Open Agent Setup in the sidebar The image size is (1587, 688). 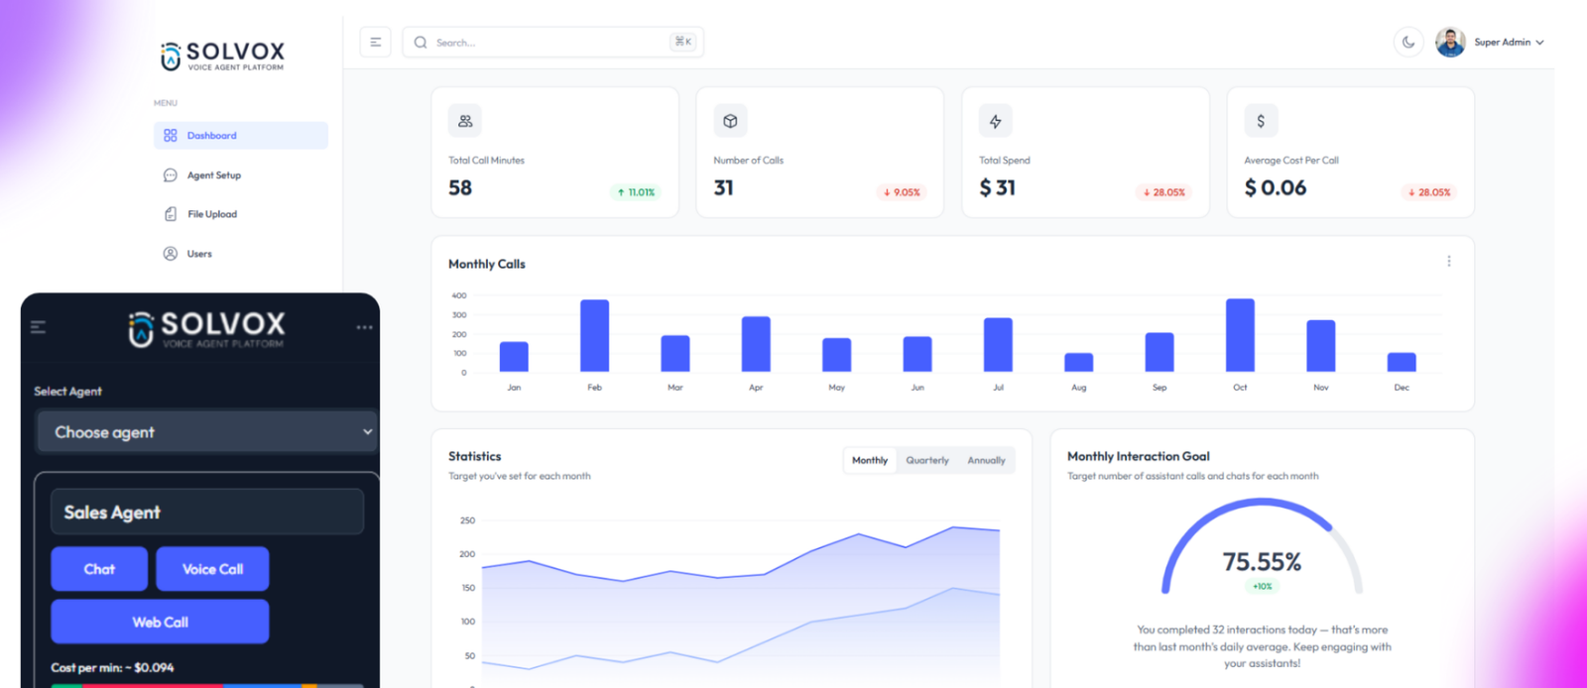[213, 175]
